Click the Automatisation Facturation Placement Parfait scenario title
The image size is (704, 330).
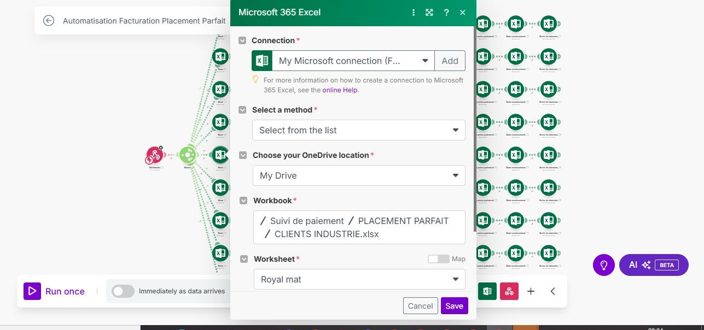[144, 21]
